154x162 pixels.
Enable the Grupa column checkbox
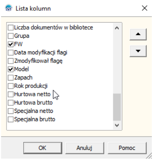(x=11, y=36)
